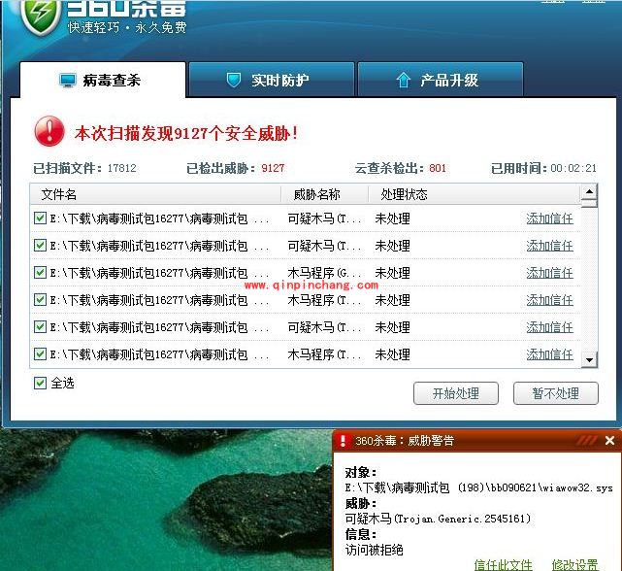Click 添加信任 link in last row
The image size is (622, 571).
click(550, 354)
